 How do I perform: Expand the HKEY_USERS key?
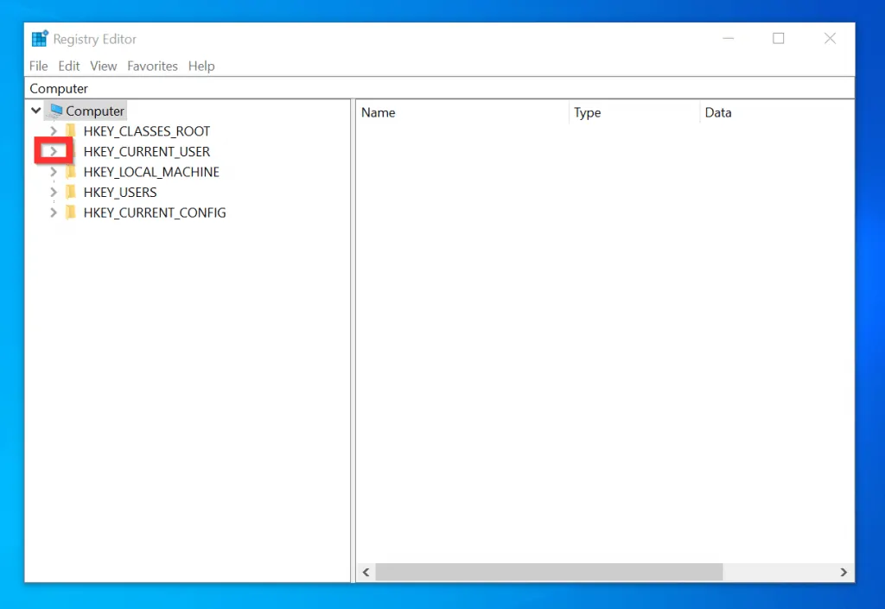coord(54,192)
